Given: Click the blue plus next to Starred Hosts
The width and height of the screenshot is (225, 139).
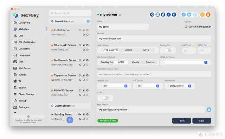Looking at the screenshot, I should click(x=88, y=21).
